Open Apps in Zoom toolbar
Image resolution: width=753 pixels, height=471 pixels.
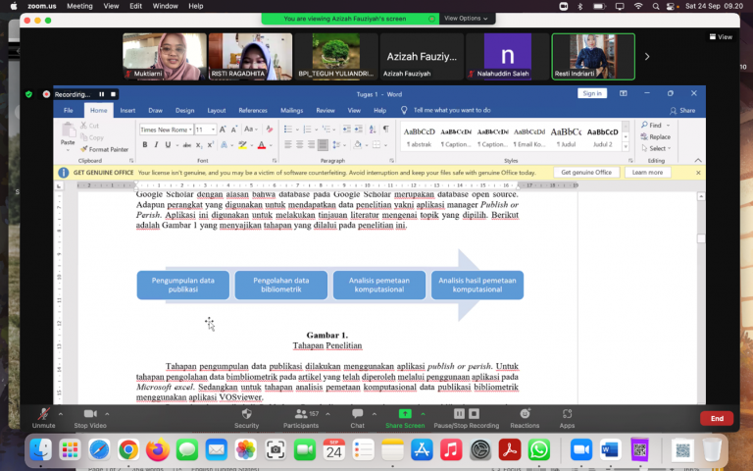[x=567, y=418]
